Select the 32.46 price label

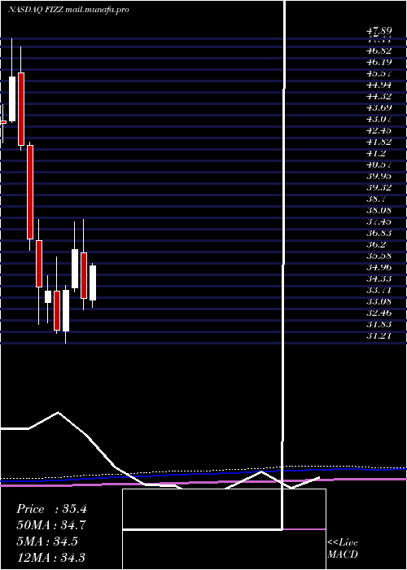[x=379, y=313]
